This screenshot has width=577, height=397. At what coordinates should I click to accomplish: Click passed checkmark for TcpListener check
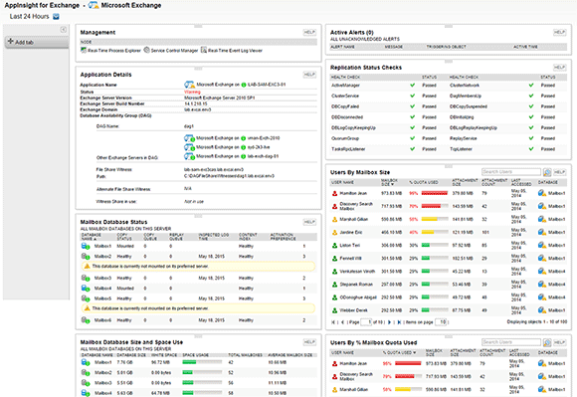[x=531, y=149]
